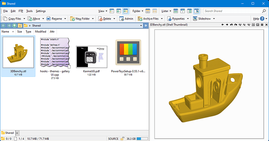Open the Lister dropdown menu

[x=166, y=11]
